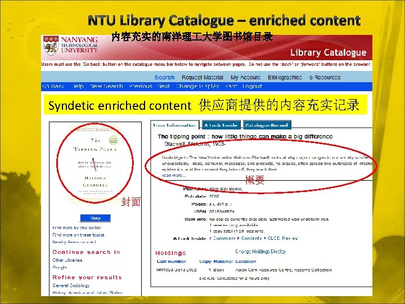Open e-Resources menu
The height and width of the screenshot is (304, 405).
click(325, 77)
